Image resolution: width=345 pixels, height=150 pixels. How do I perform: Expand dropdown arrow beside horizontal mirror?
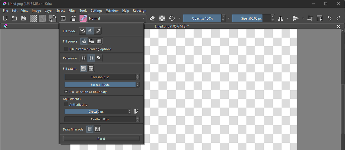pyautogui.click(x=287, y=18)
